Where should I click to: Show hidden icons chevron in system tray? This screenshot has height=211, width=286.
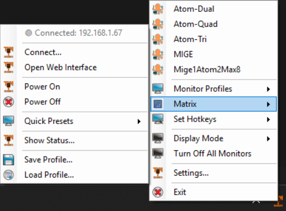tap(256, 202)
